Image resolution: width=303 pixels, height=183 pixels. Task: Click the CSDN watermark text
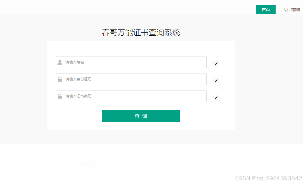[243, 178]
